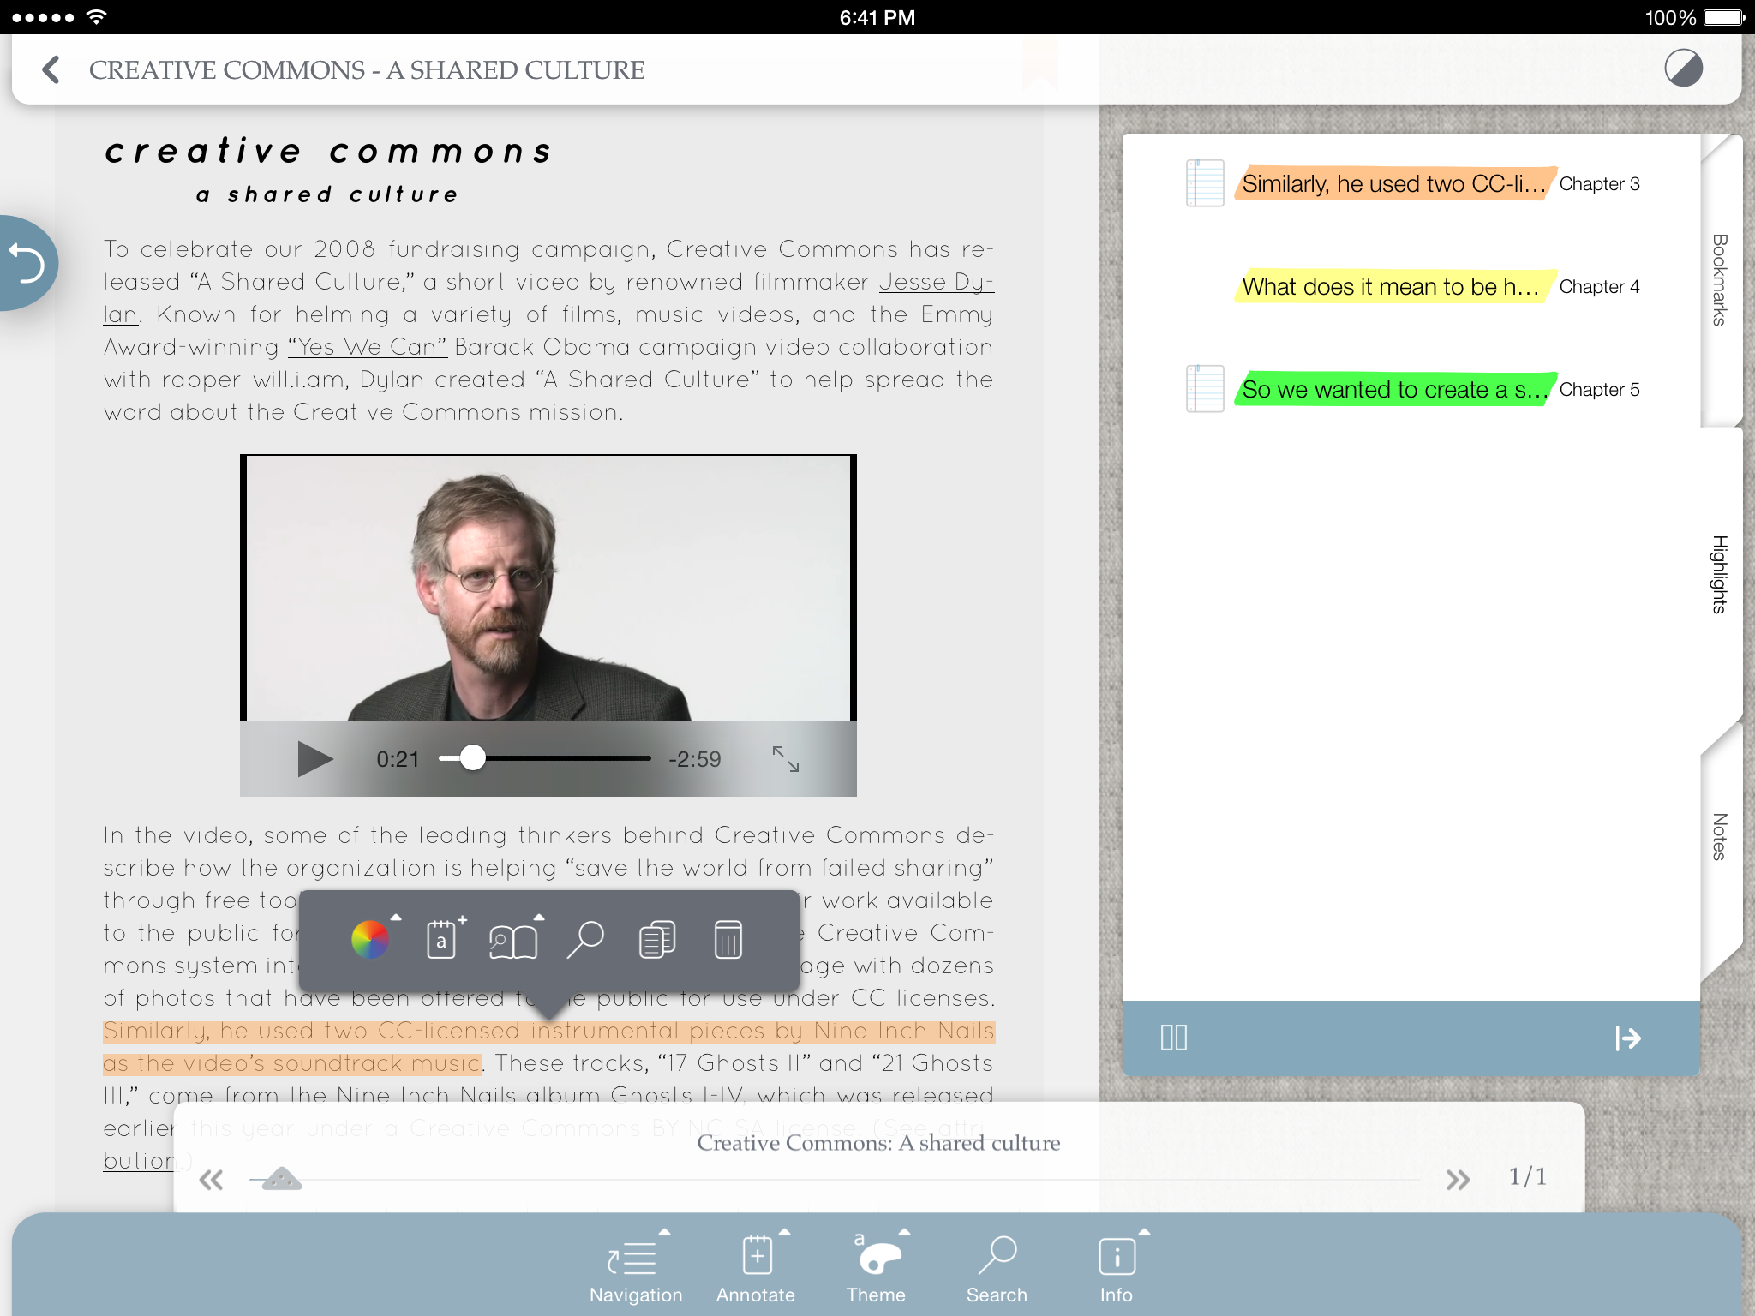
Task: Delete the highlight with trash icon
Action: click(728, 940)
